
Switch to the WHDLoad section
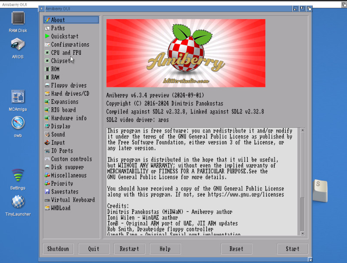[x=60, y=208]
